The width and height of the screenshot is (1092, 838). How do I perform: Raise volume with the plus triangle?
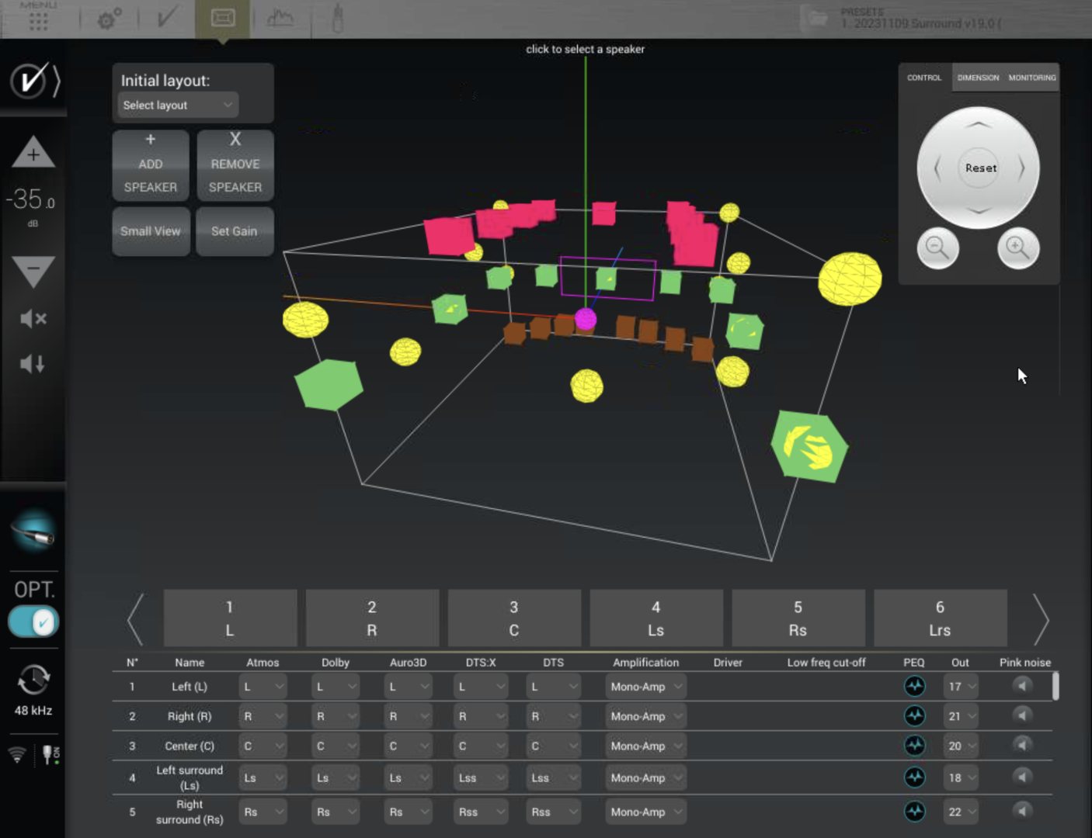(x=33, y=153)
